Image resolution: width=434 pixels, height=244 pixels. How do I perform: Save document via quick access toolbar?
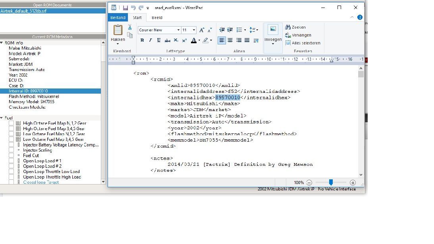(125, 8)
